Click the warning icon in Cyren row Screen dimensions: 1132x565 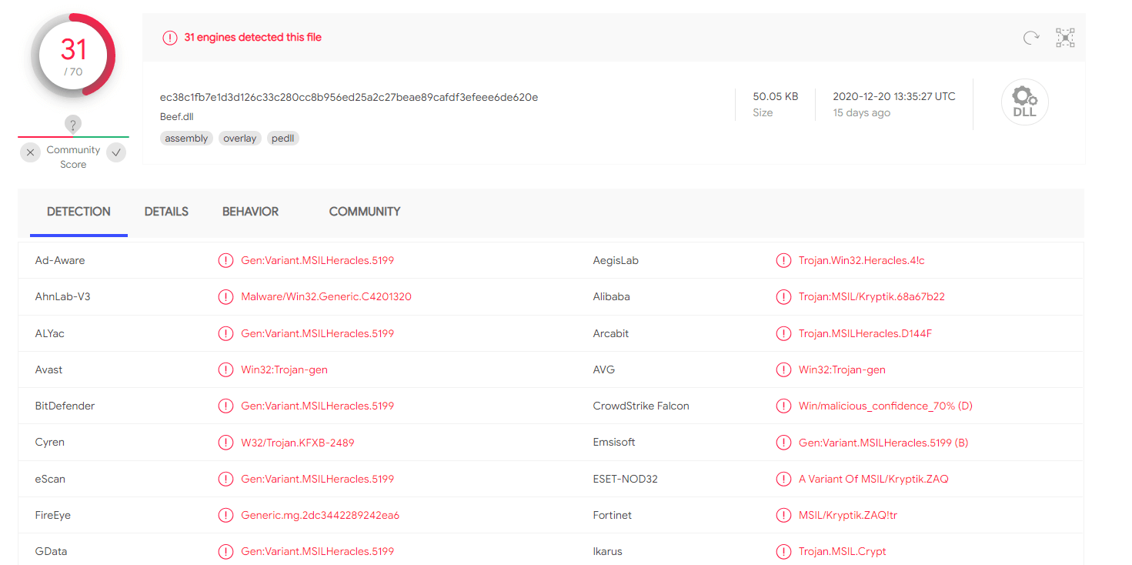(225, 443)
